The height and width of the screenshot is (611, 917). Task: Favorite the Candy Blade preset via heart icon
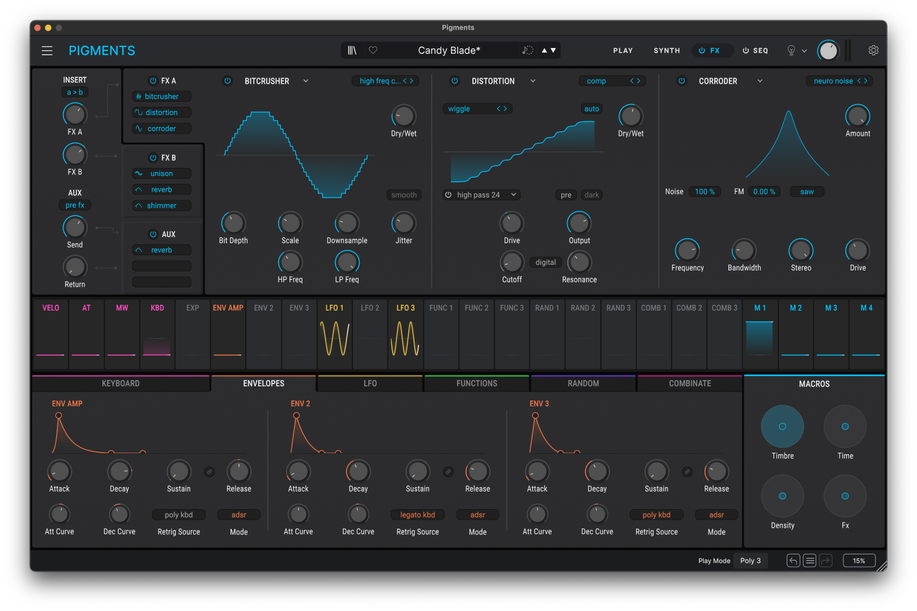click(373, 50)
